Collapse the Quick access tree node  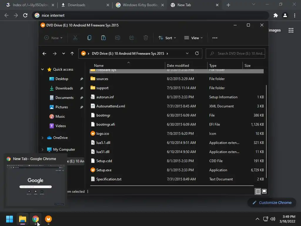[42, 69]
